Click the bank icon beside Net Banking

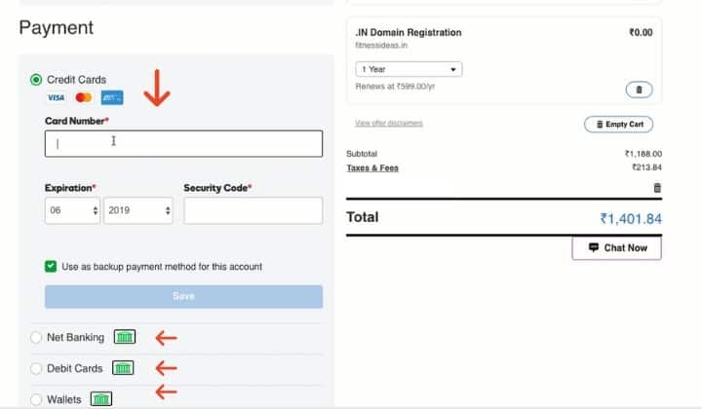125,338
